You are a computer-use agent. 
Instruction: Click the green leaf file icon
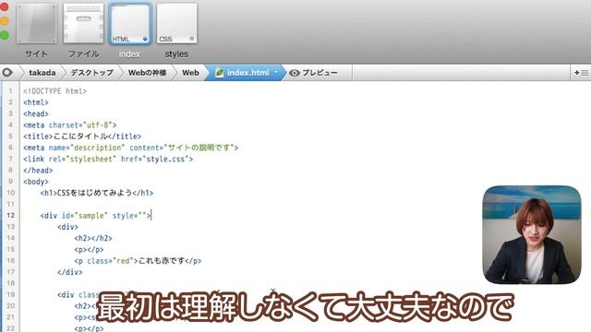pyautogui.click(x=220, y=73)
